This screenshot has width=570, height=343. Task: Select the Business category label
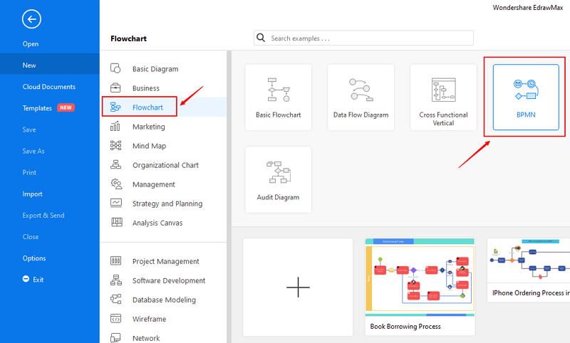146,88
